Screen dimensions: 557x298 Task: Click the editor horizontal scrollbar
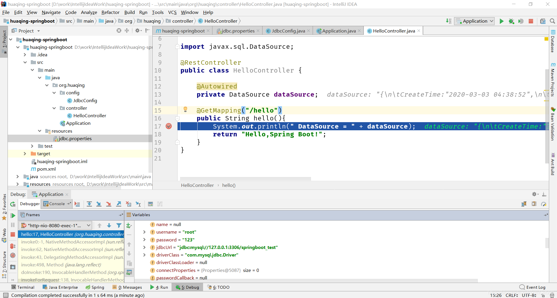click(245, 179)
